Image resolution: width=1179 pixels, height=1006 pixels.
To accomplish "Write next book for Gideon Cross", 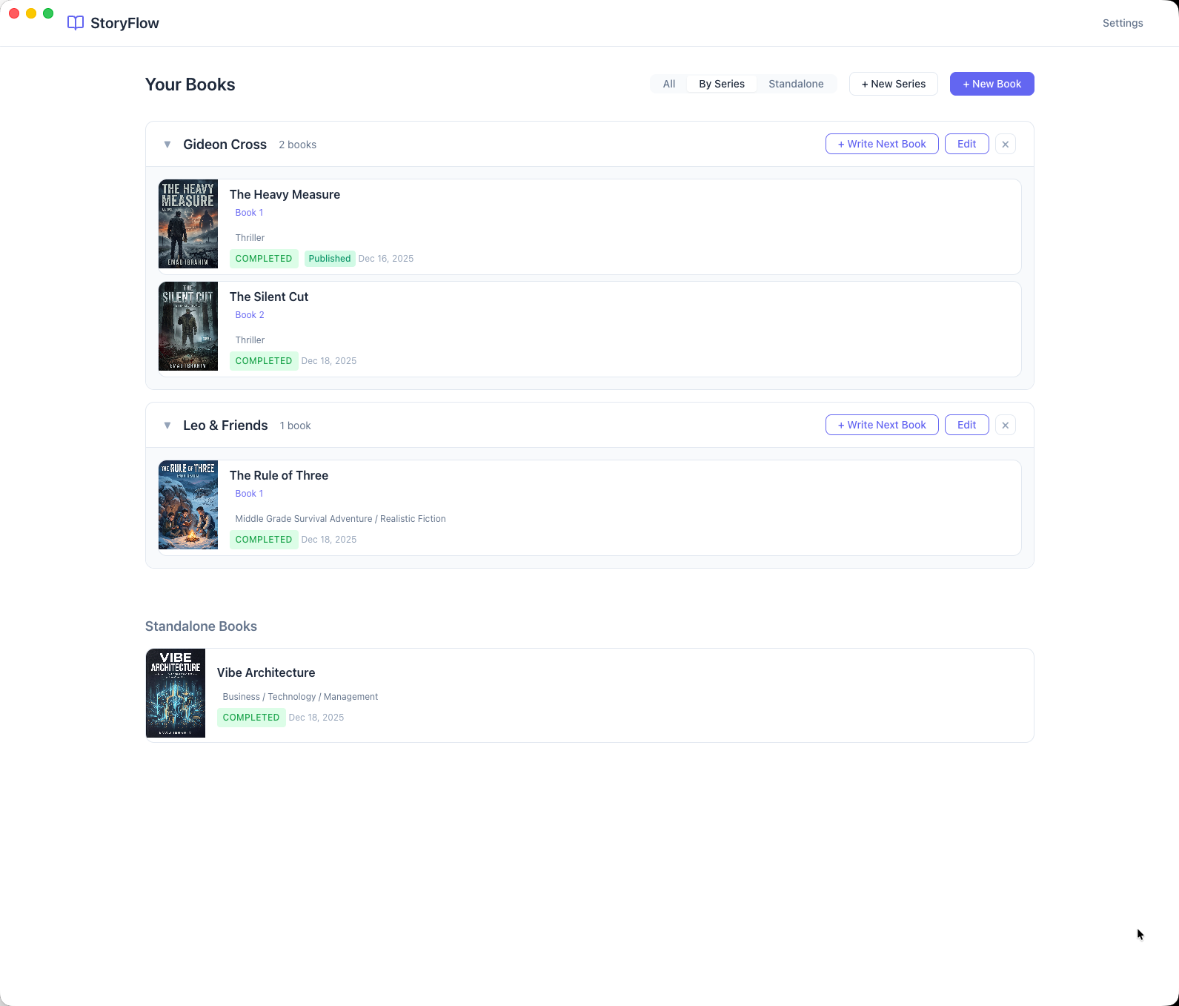I will pos(882,144).
